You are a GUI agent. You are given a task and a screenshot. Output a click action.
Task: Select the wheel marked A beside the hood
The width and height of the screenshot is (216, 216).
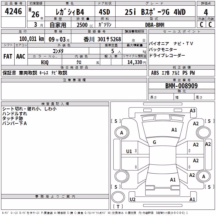tap(122, 133)
